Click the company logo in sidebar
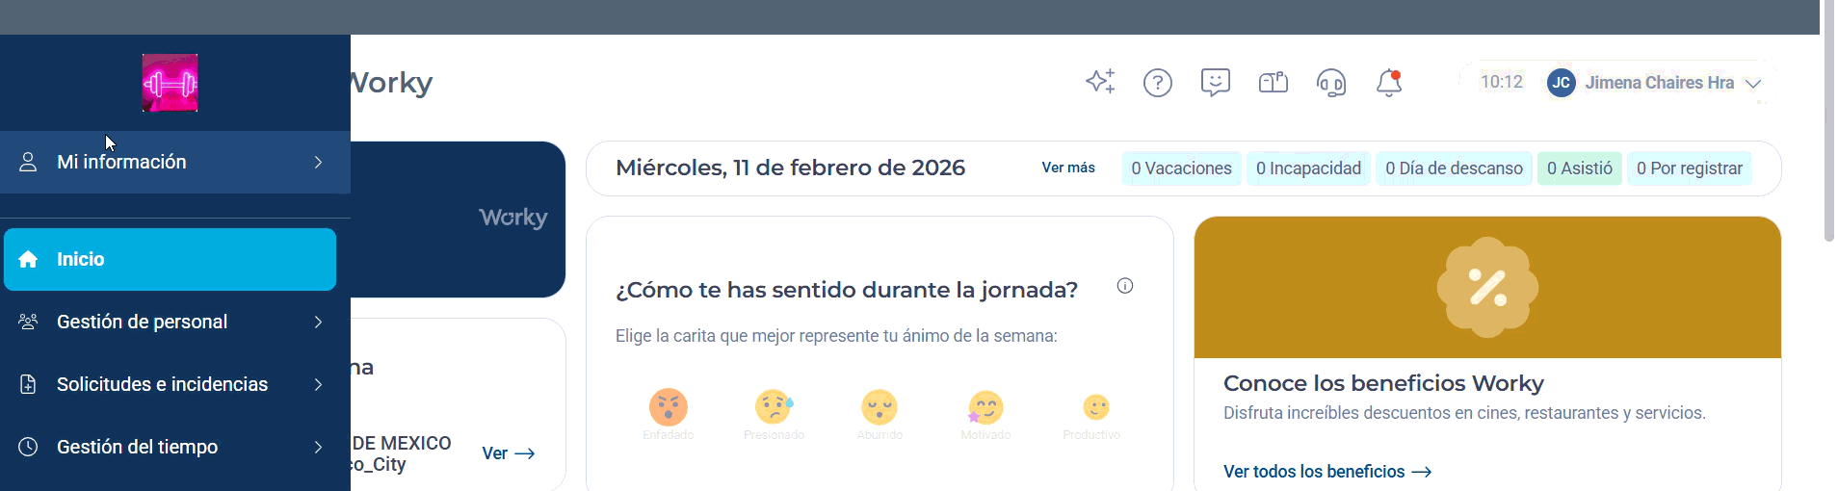This screenshot has height=491, width=1838. (x=171, y=83)
